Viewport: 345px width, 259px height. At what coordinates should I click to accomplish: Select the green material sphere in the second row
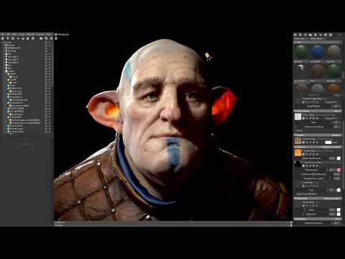[x=333, y=71]
